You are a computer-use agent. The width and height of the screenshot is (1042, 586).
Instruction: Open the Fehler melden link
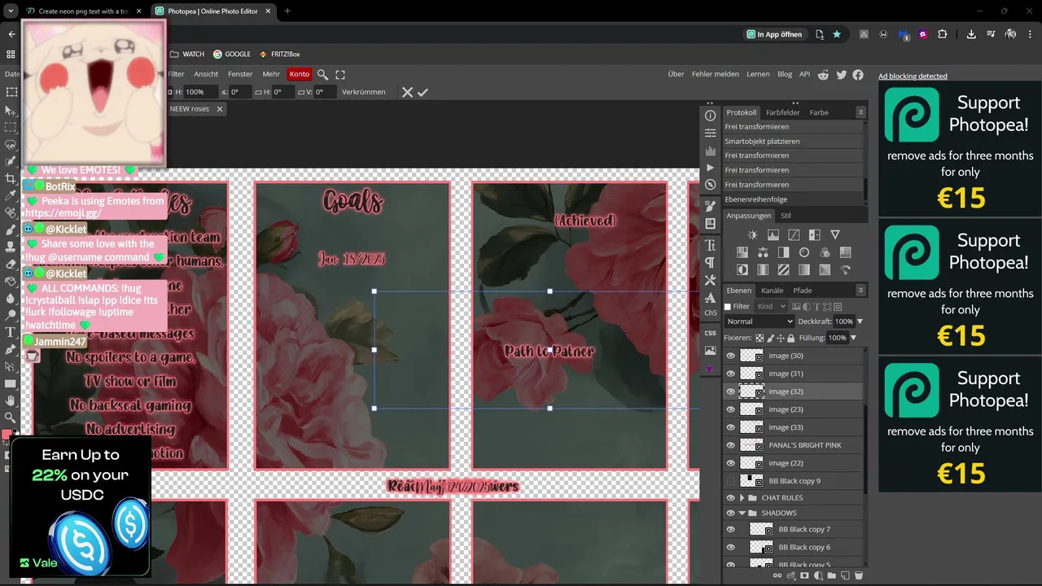coord(716,74)
